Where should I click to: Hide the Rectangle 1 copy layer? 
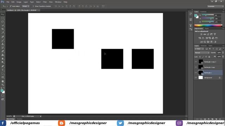pyautogui.click(x=196, y=67)
